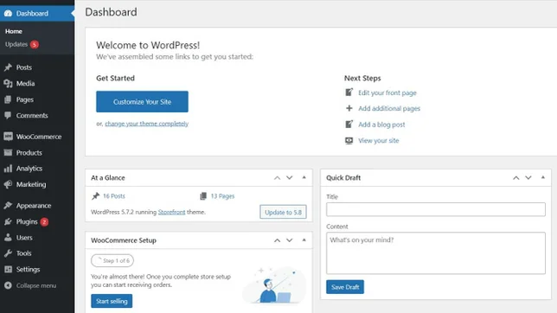557x313 pixels.
Task: Go to the Users menu
Action: (24, 237)
